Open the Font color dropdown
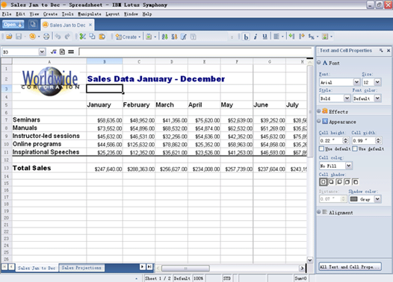 [x=377, y=98]
